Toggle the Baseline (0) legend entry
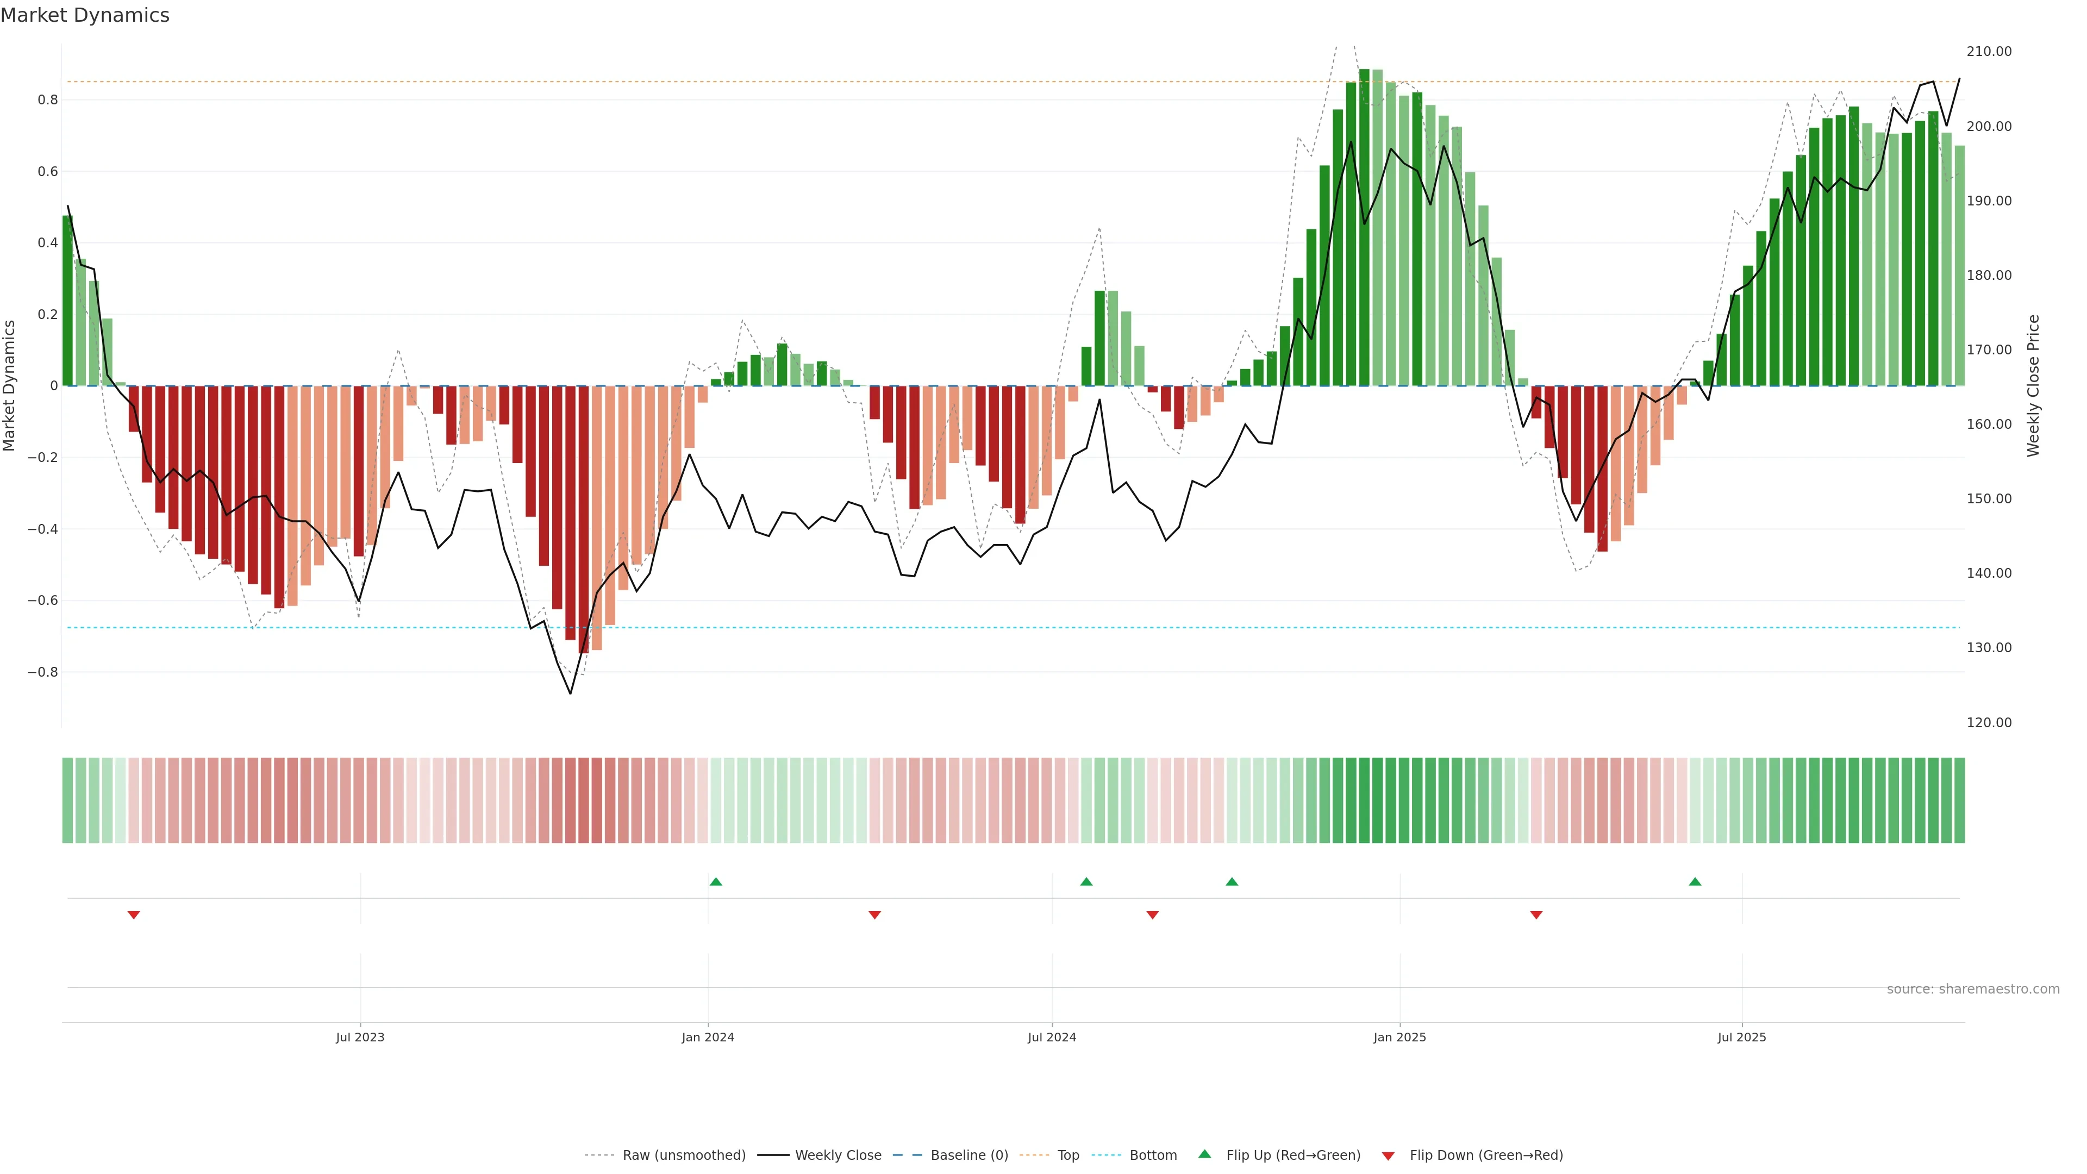Image resolution: width=2087 pixels, height=1174 pixels. [x=969, y=1156]
